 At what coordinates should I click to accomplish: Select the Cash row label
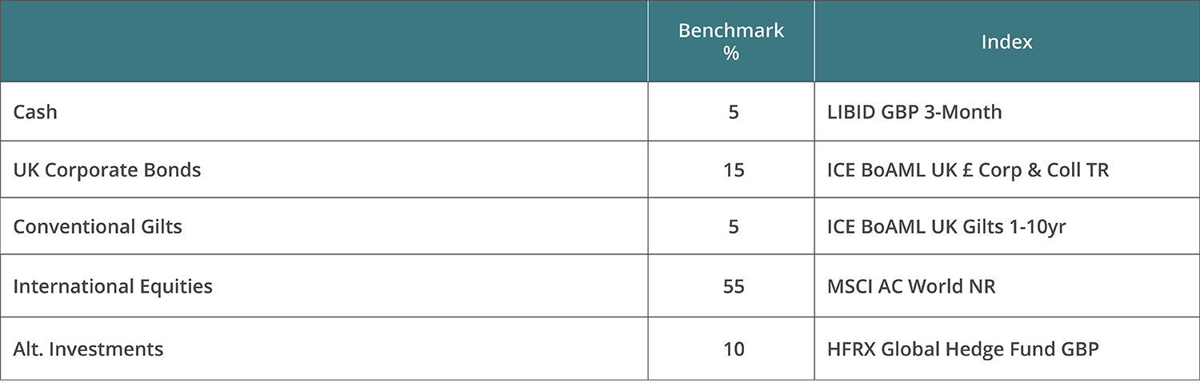point(35,112)
